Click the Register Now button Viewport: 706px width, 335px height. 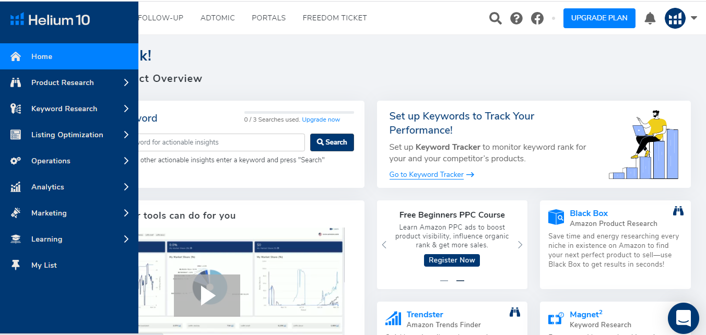(452, 260)
